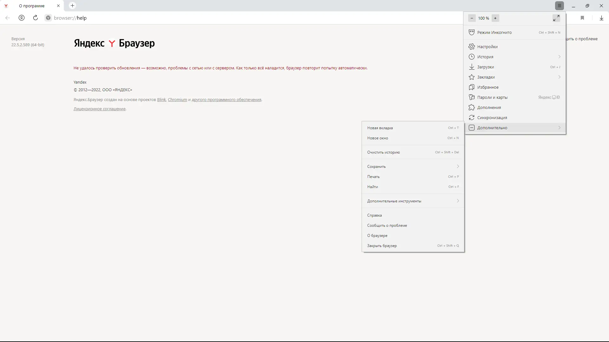This screenshot has width=609, height=342.
Task: Increase zoom with the plus button
Action: [495, 18]
